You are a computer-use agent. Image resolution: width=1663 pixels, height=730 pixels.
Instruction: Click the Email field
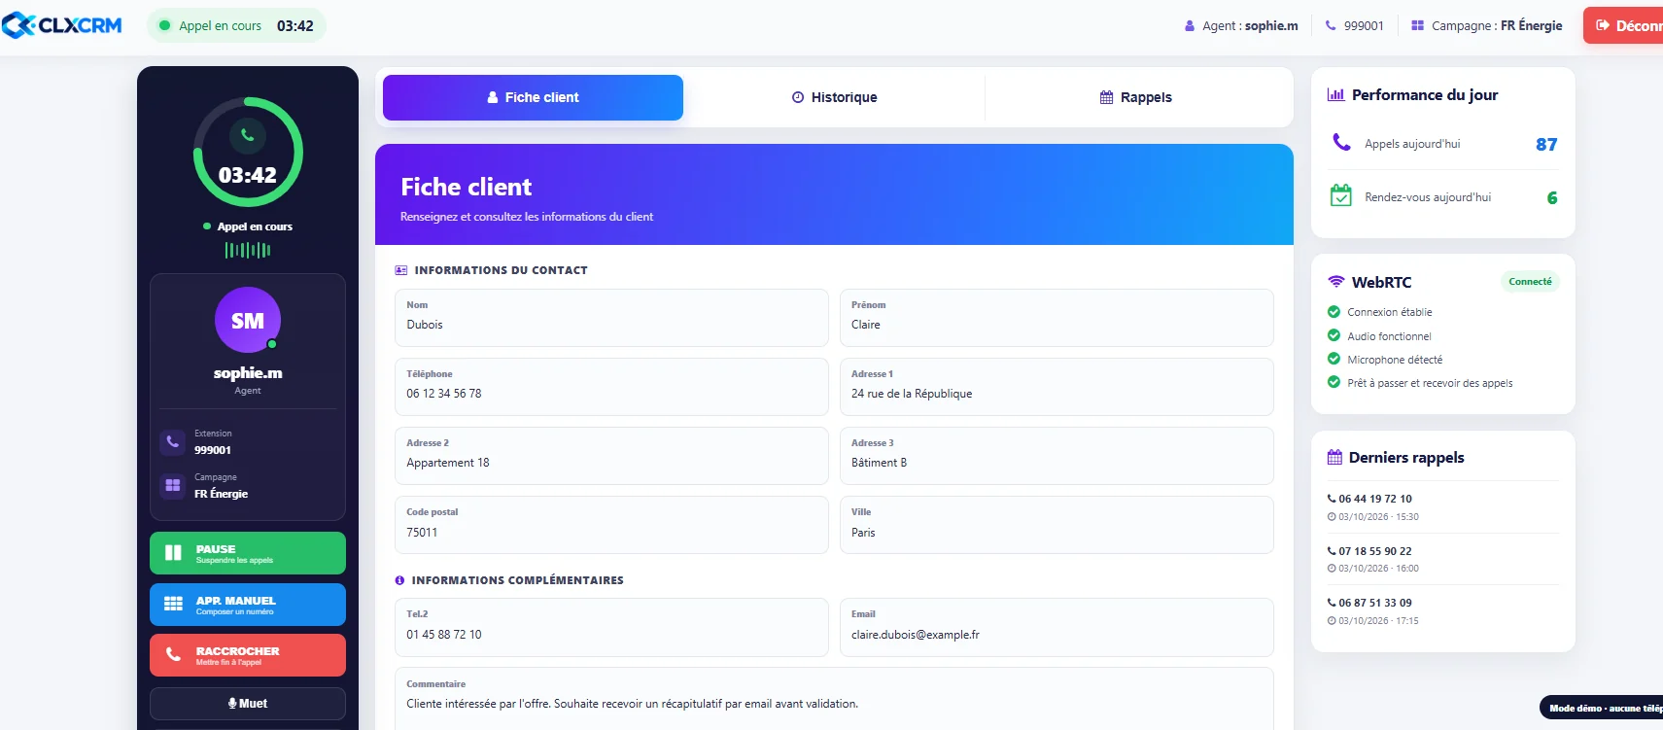click(1057, 627)
